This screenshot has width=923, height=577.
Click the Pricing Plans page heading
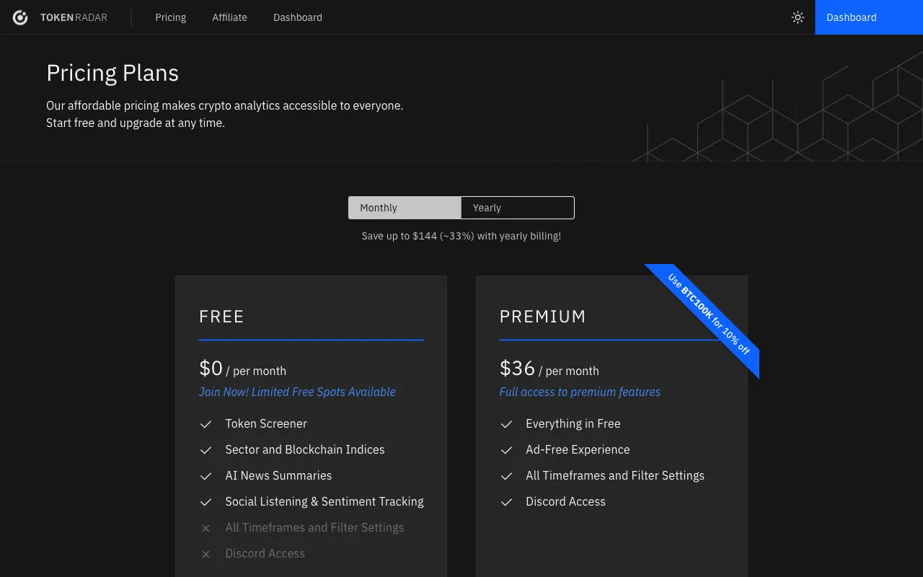[x=112, y=73]
